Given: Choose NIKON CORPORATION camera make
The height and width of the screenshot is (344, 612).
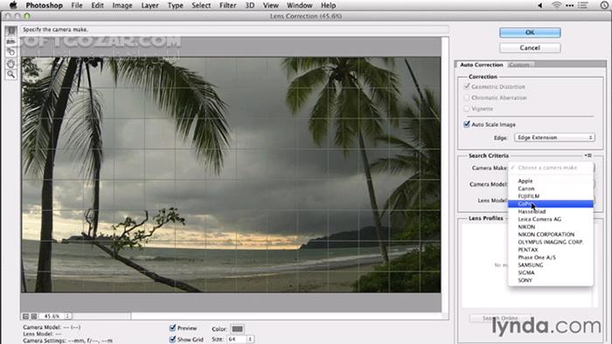Looking at the screenshot, I should (550, 235).
